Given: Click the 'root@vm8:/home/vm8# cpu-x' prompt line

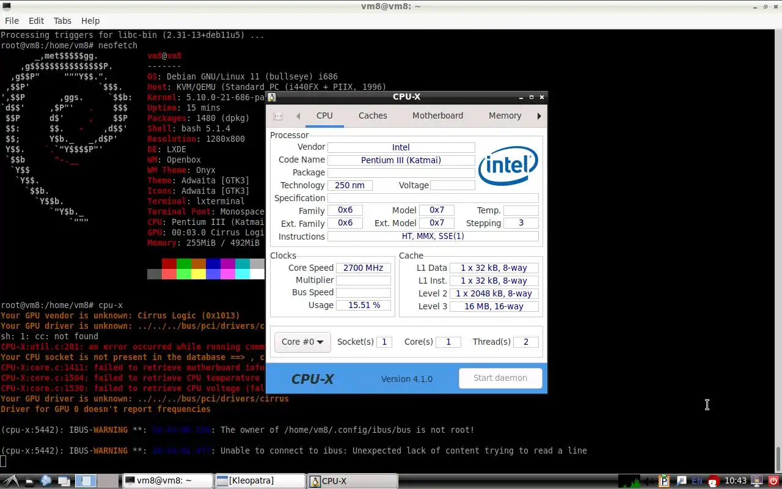Looking at the screenshot, I should [62, 305].
